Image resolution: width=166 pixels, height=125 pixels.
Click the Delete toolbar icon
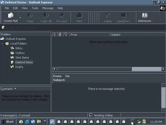[108, 17]
